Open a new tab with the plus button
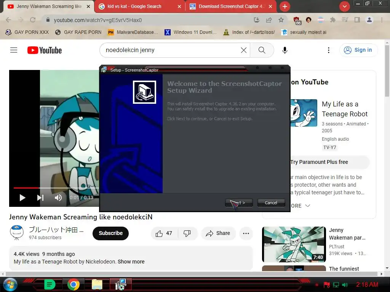Image resolution: width=390 pixels, height=292 pixels. pos(285,6)
